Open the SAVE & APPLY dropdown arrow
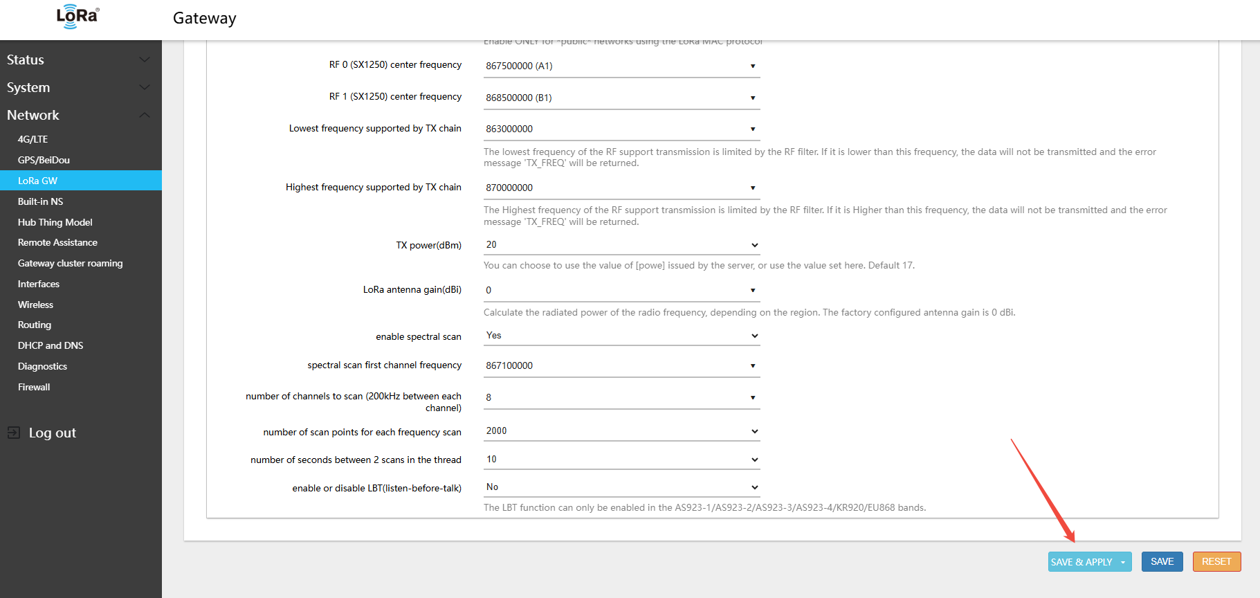 tap(1123, 562)
